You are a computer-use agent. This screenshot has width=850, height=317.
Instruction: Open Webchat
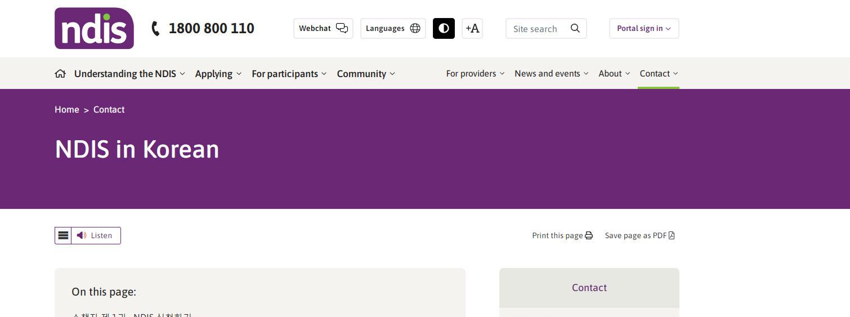(323, 28)
